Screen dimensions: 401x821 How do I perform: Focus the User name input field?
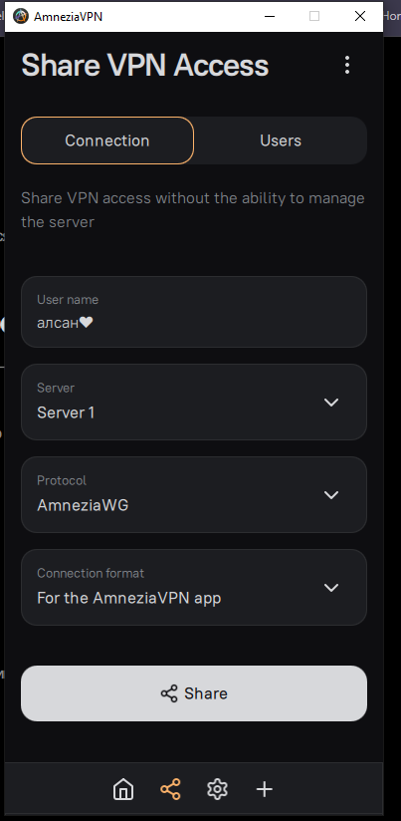[x=194, y=312]
